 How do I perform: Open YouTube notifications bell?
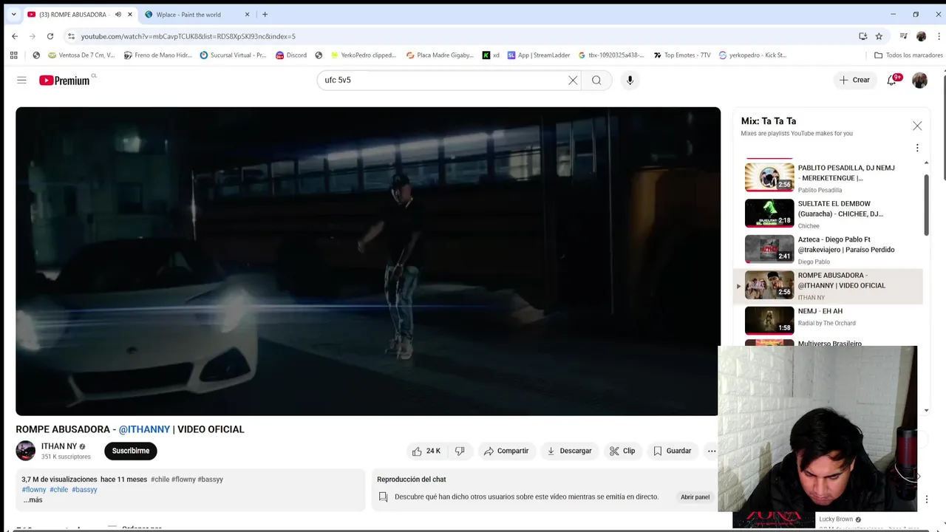point(892,80)
